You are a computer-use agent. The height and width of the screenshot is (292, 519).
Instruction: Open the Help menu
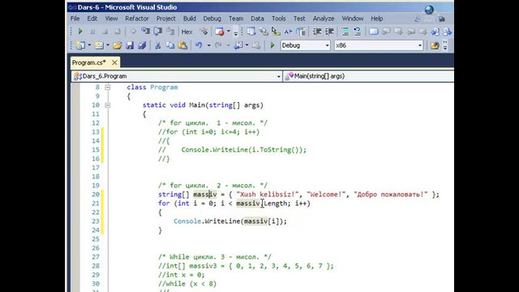click(376, 19)
